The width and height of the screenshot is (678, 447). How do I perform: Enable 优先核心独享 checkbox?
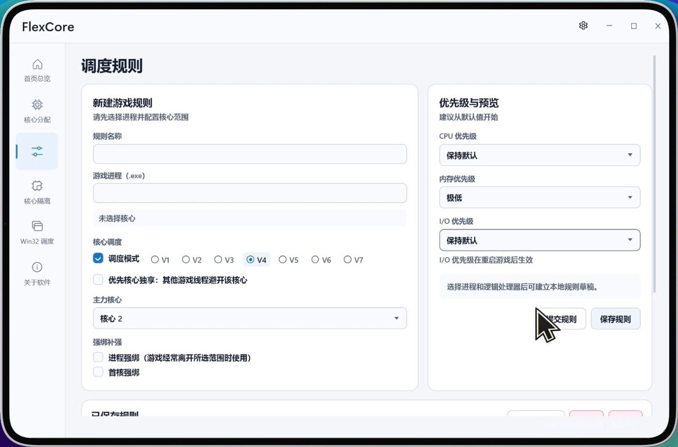click(98, 279)
